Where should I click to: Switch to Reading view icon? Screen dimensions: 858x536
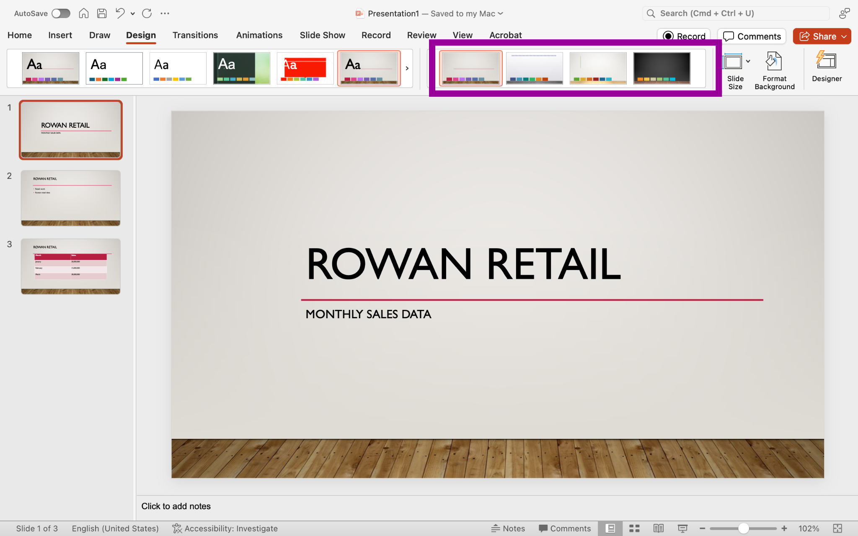658,528
